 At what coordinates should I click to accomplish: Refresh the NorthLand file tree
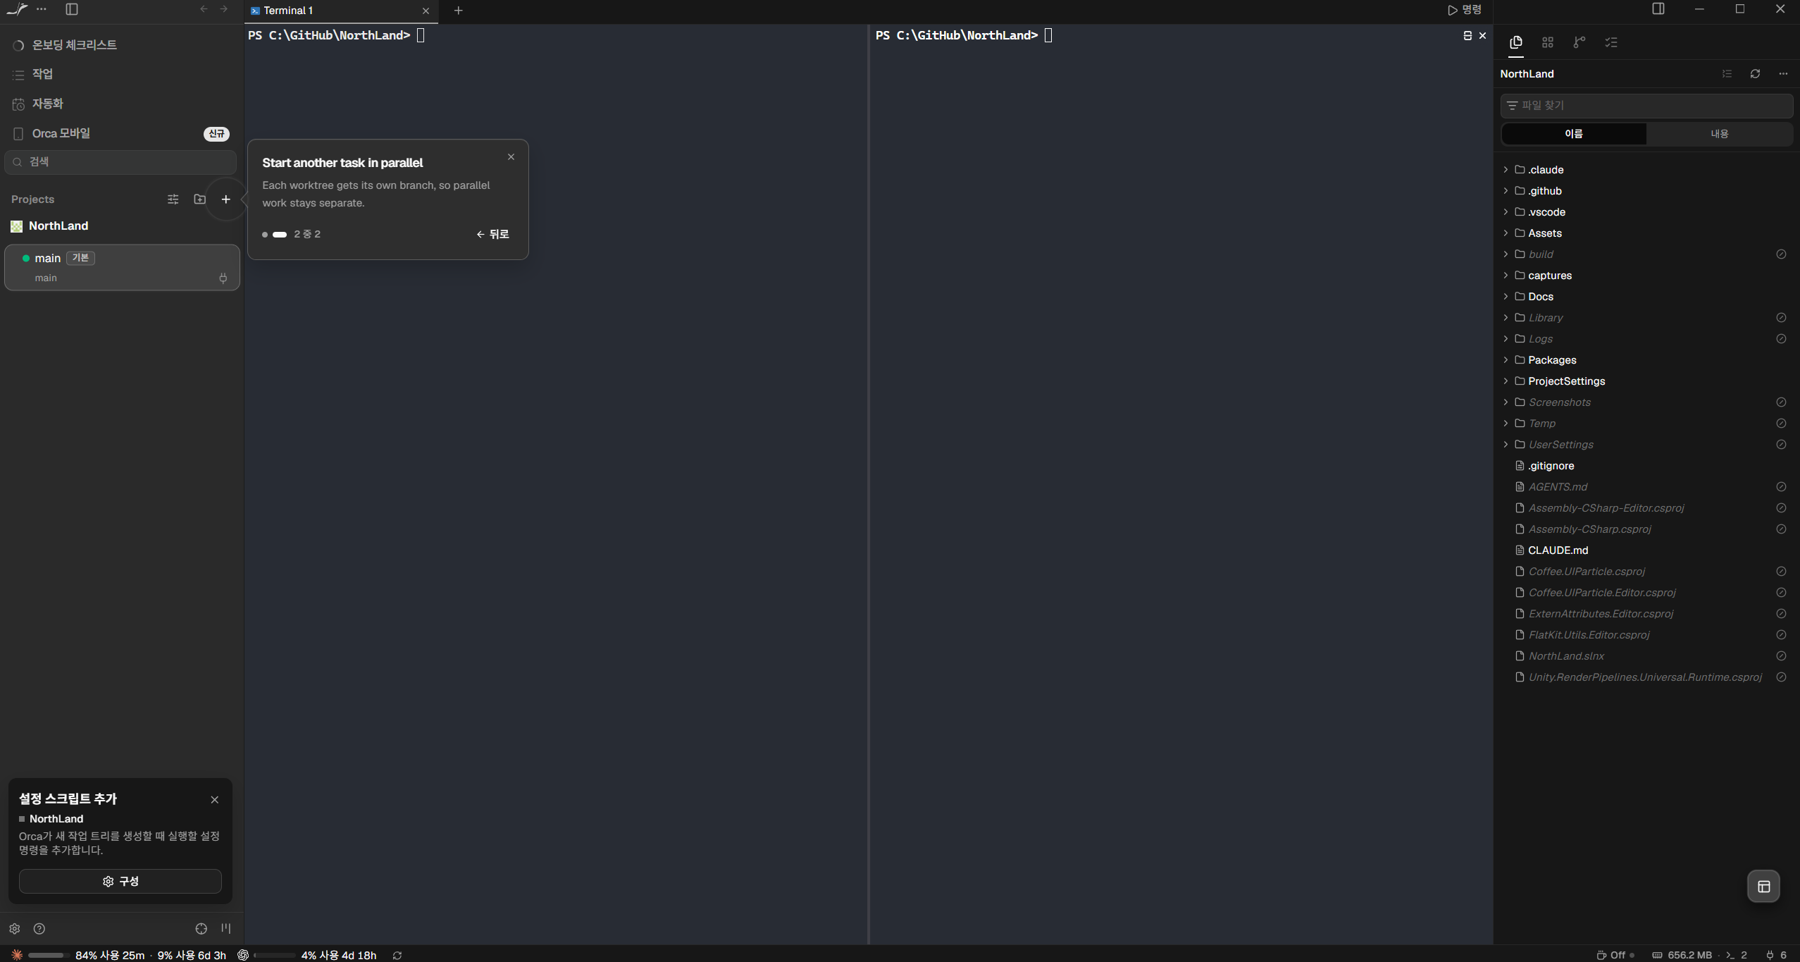point(1755,74)
